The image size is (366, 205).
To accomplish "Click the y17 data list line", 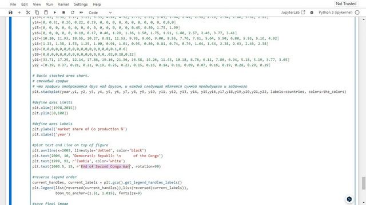I will tap(156, 38).
